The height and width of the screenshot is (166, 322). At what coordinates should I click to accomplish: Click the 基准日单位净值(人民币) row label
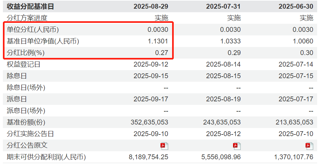43,41
